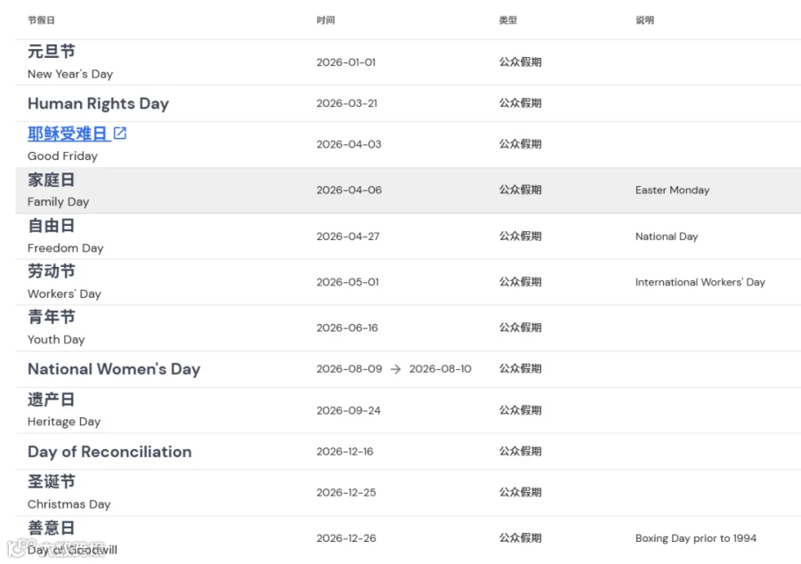Screen dimensions: 801x564
Task: Click 公众假期 type in 元旦节 row
Action: coord(520,62)
